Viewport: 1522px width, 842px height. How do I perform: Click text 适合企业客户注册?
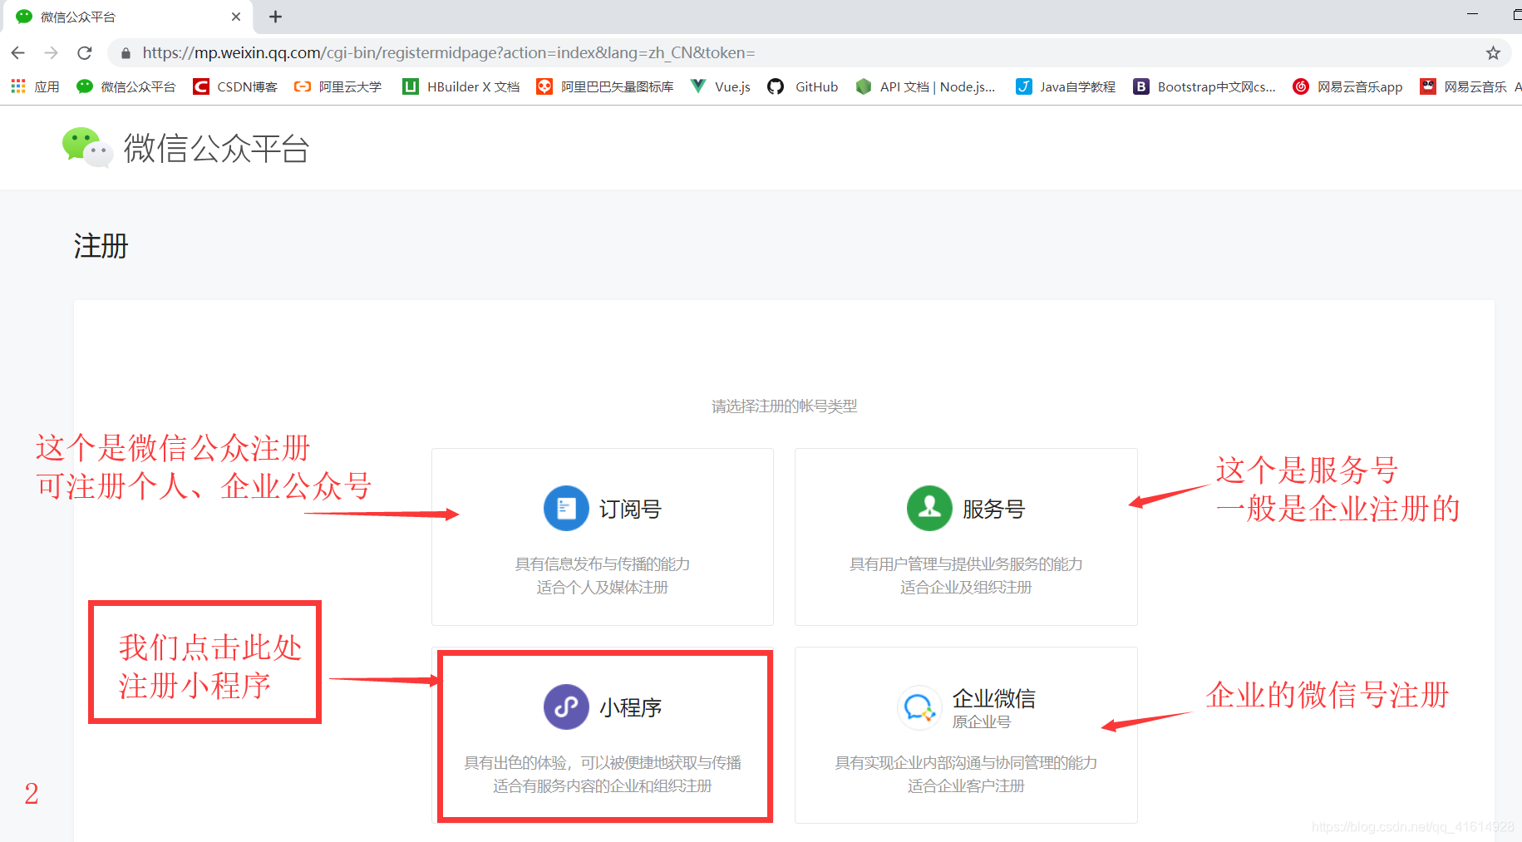(x=966, y=786)
